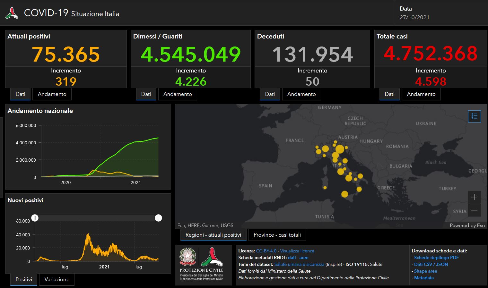Zoom in on the map
The image size is (488, 288).
[x=474, y=197]
